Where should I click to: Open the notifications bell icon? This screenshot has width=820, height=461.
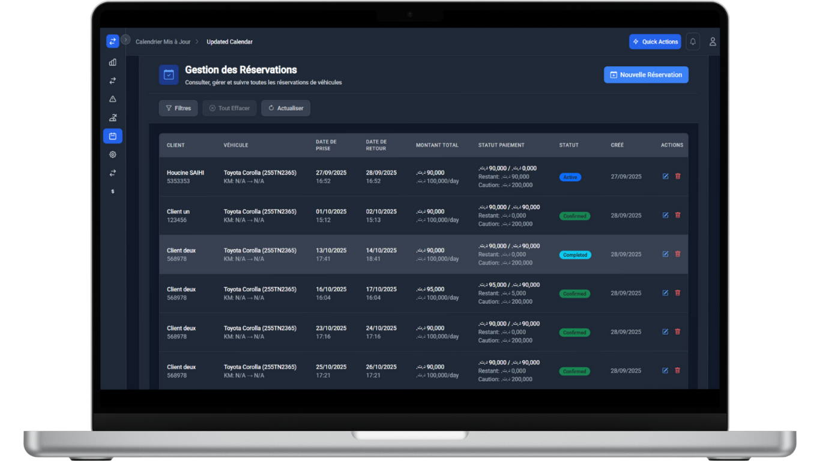click(693, 41)
